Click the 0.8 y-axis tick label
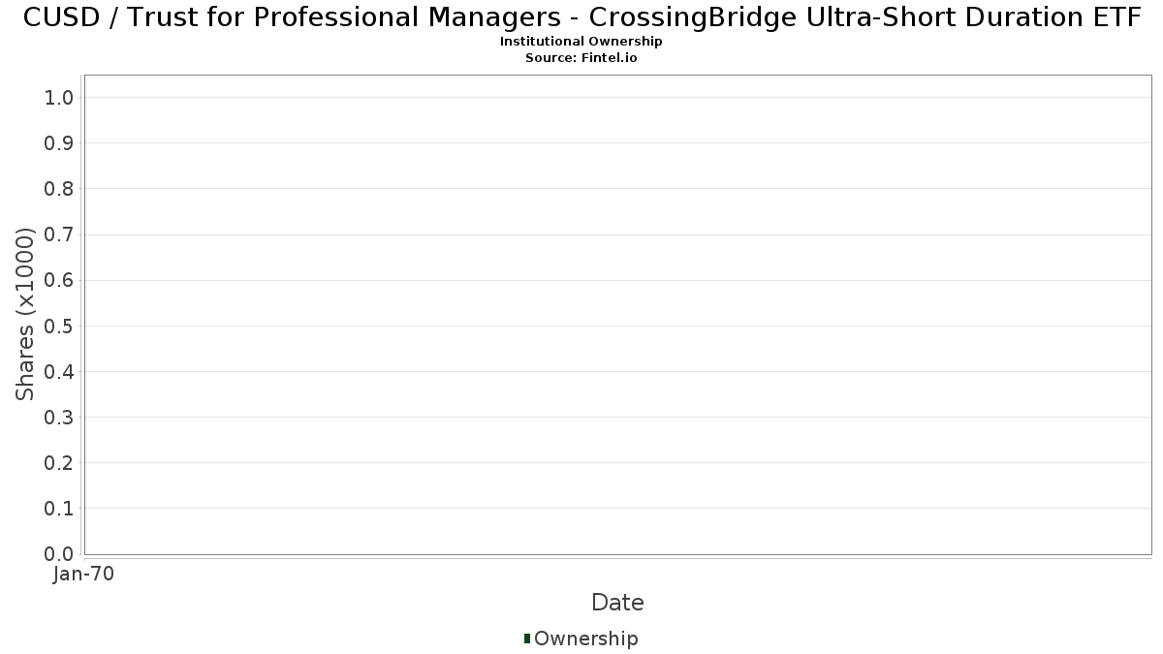Image resolution: width=1163 pixels, height=654 pixels. (59, 189)
